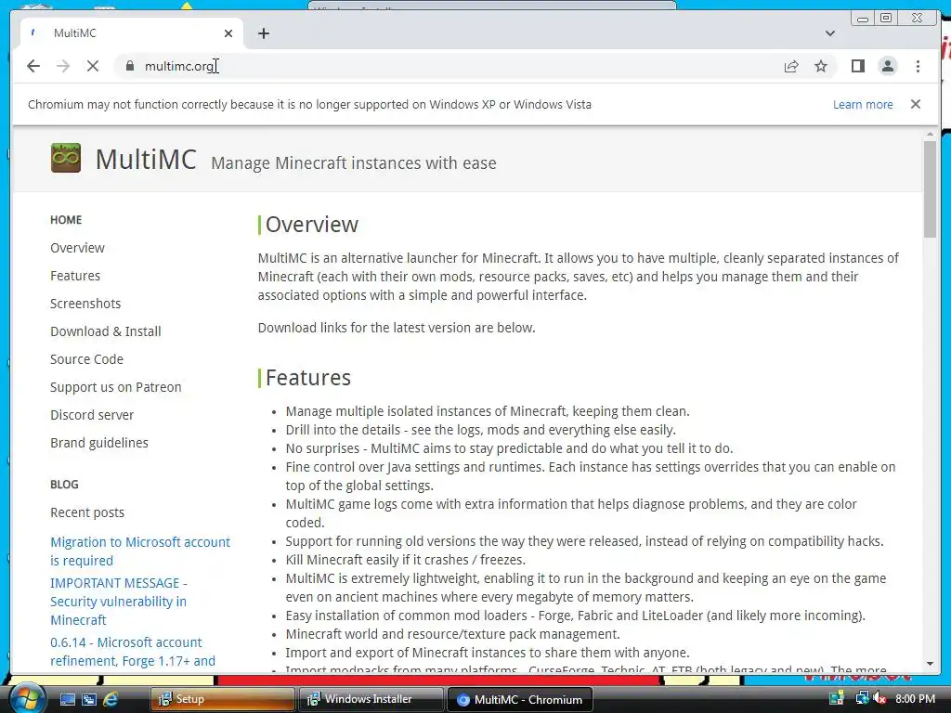Screen dimensions: 951x713
Task: Click the muted volume tray icon
Action: click(x=879, y=699)
